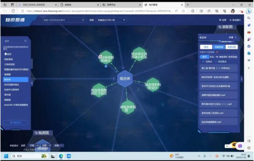Click the 设置 gear icon
Viewport: 254px width, 161px height.
[220, 20]
